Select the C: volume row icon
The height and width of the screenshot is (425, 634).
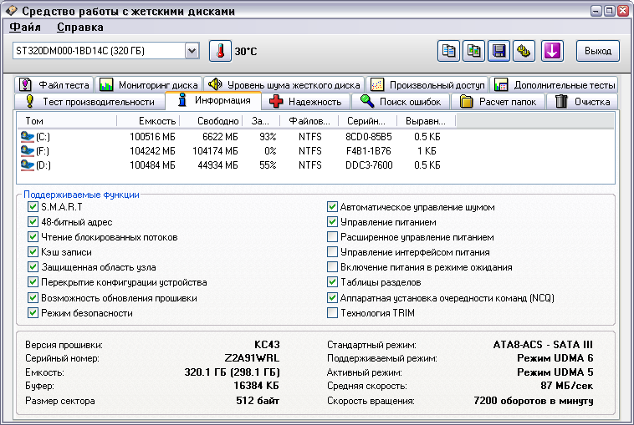[28, 136]
